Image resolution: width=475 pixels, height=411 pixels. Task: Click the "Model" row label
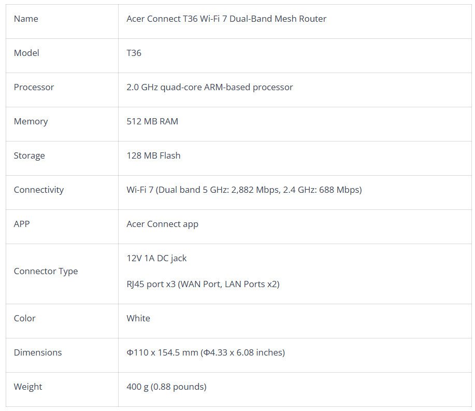click(26, 53)
